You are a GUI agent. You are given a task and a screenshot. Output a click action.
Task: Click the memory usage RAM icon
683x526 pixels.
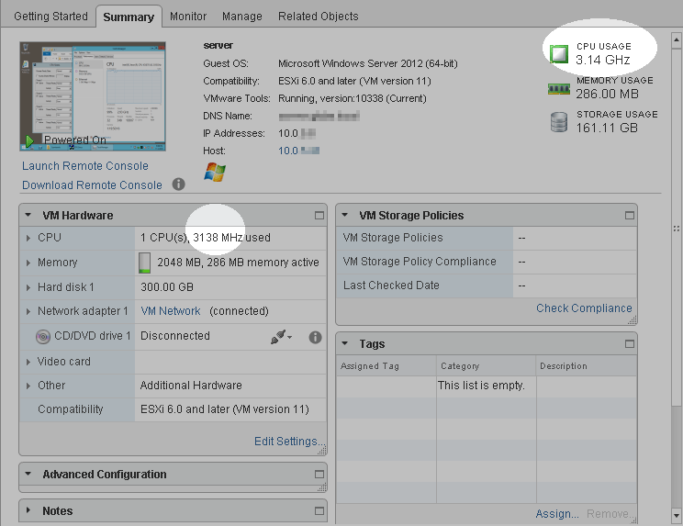point(559,89)
